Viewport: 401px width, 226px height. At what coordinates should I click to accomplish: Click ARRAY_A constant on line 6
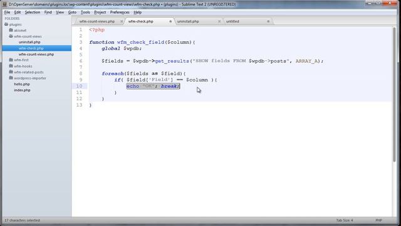306,61
